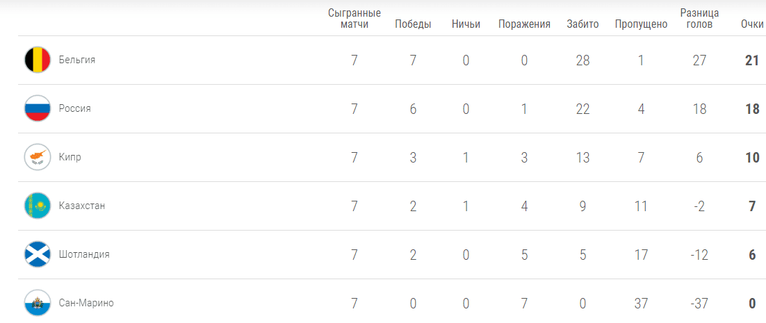Click the Сыгранные матчи column header
The height and width of the screenshot is (323, 766).
355,19
